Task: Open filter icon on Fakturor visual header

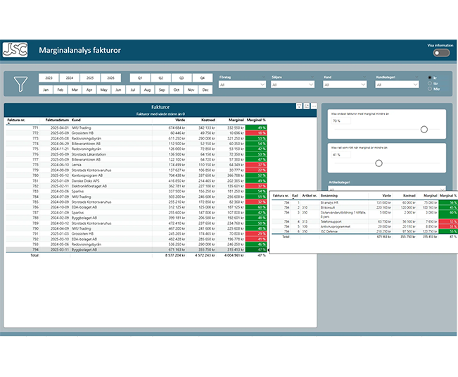Action: coord(299,106)
